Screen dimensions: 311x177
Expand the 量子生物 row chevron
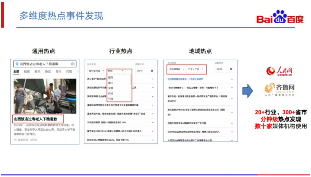point(232,99)
